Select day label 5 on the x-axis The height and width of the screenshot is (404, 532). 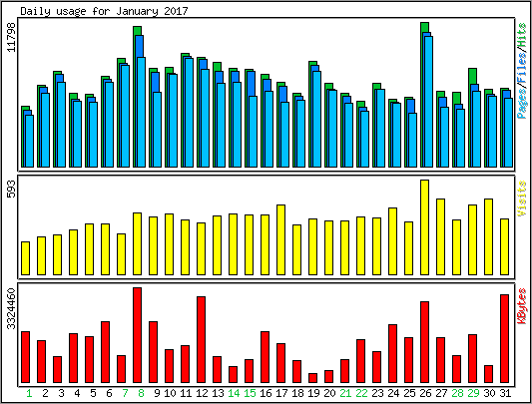coord(93,393)
